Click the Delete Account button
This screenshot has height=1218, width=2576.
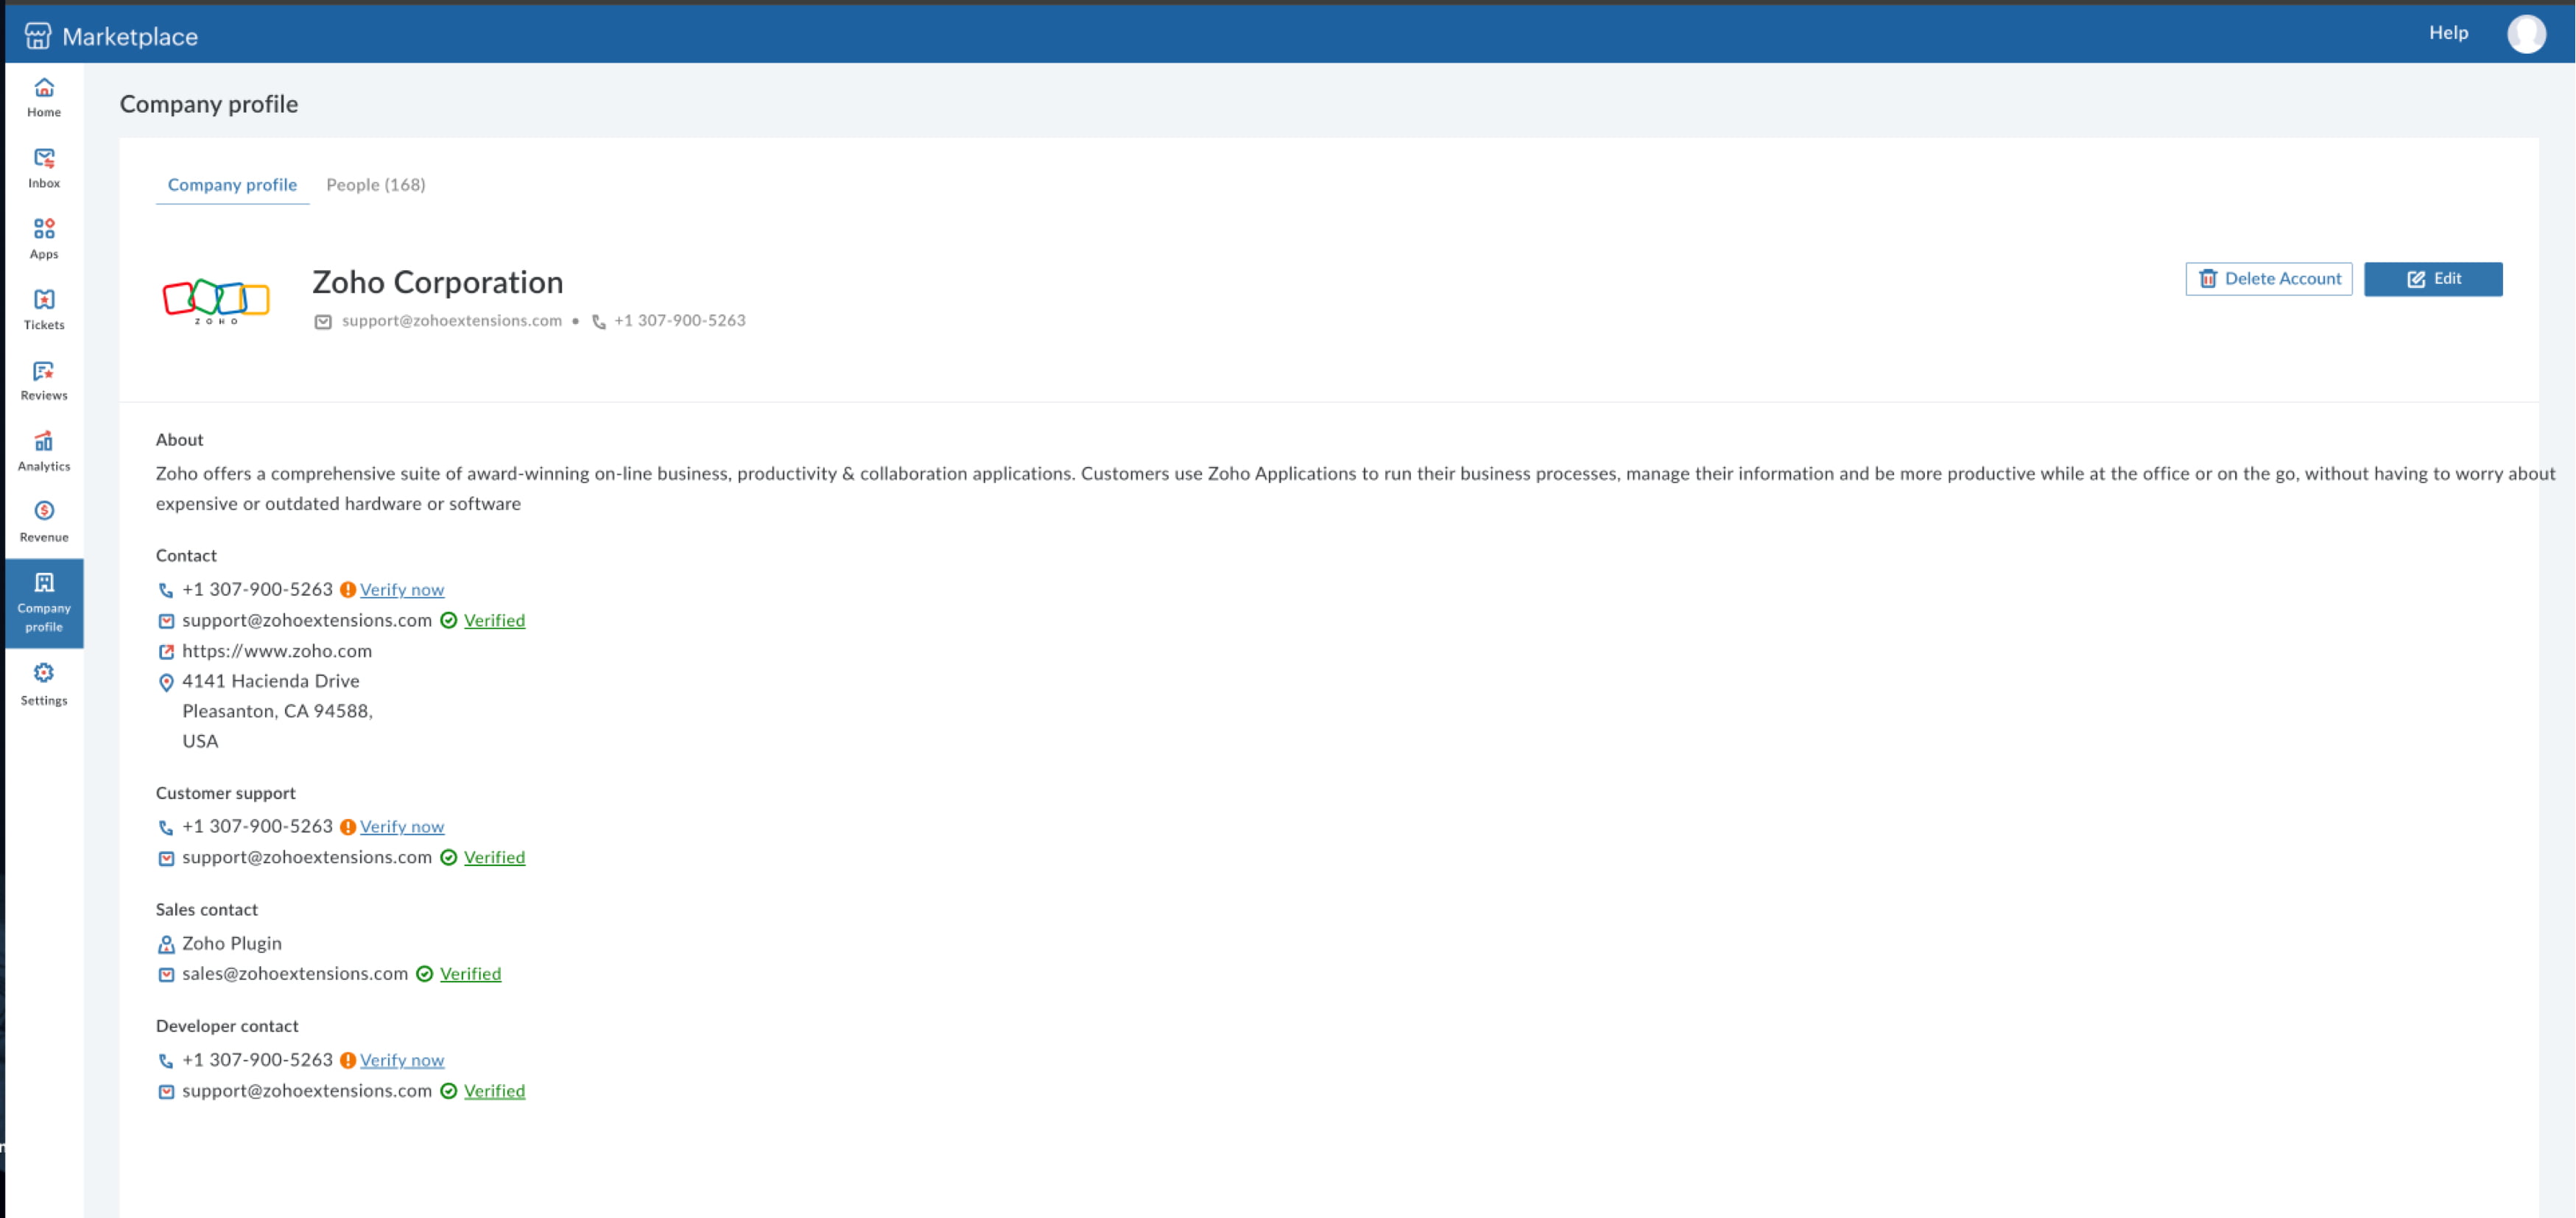2268,279
